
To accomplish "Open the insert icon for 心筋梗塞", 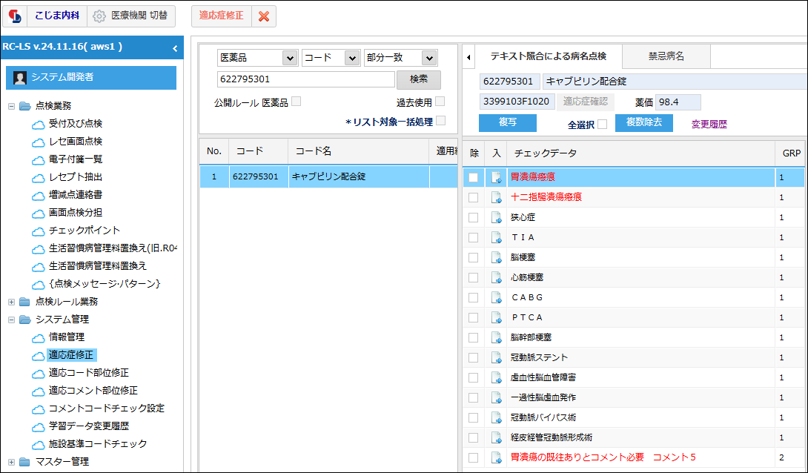I will (x=496, y=278).
